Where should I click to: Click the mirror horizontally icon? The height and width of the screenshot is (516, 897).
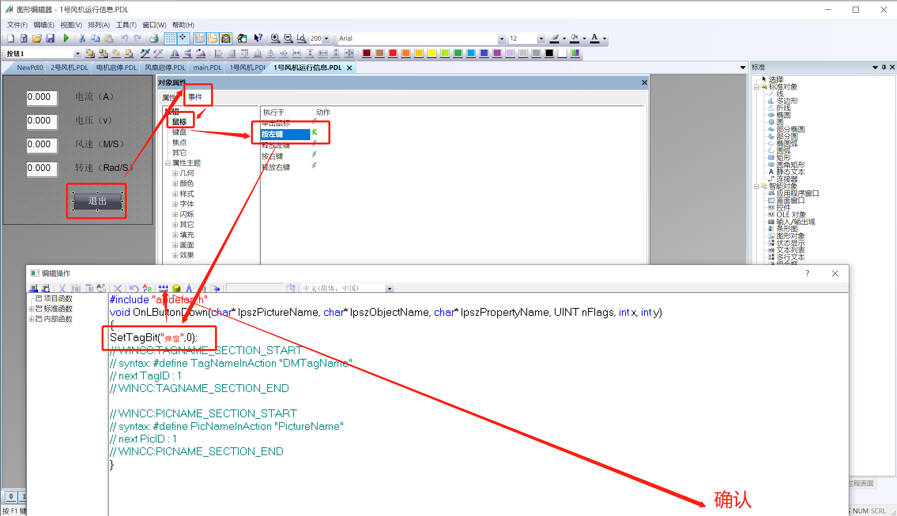[x=175, y=53]
